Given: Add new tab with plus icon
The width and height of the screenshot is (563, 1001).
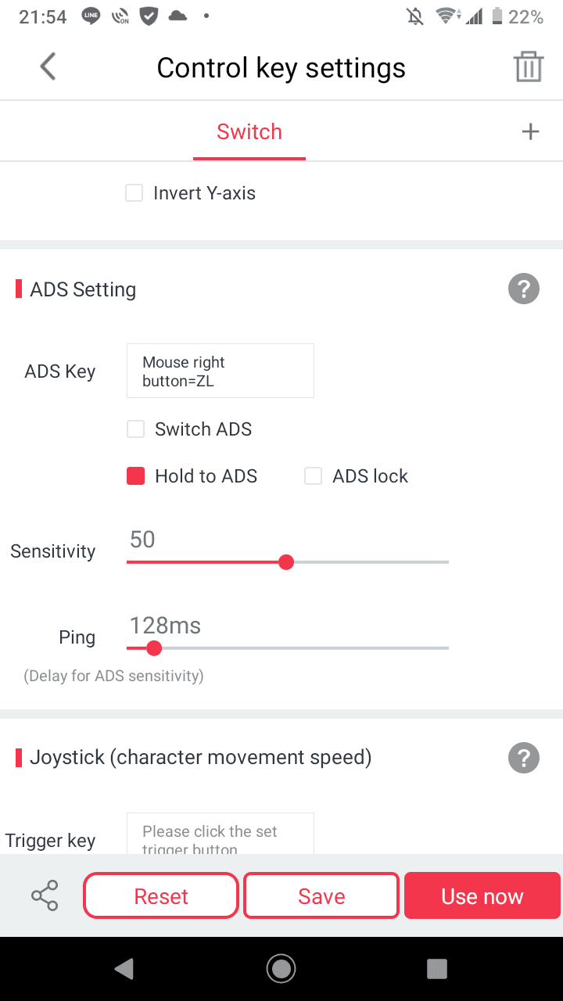Looking at the screenshot, I should click(x=530, y=131).
